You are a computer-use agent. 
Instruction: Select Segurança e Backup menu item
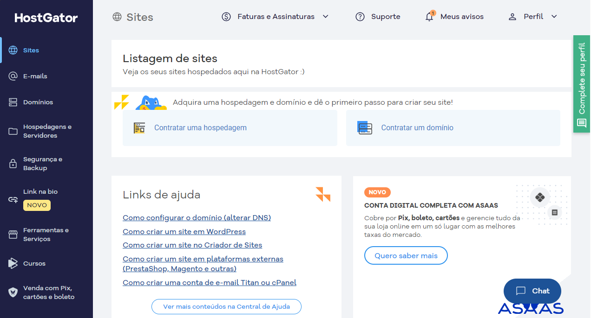pyautogui.click(x=46, y=164)
